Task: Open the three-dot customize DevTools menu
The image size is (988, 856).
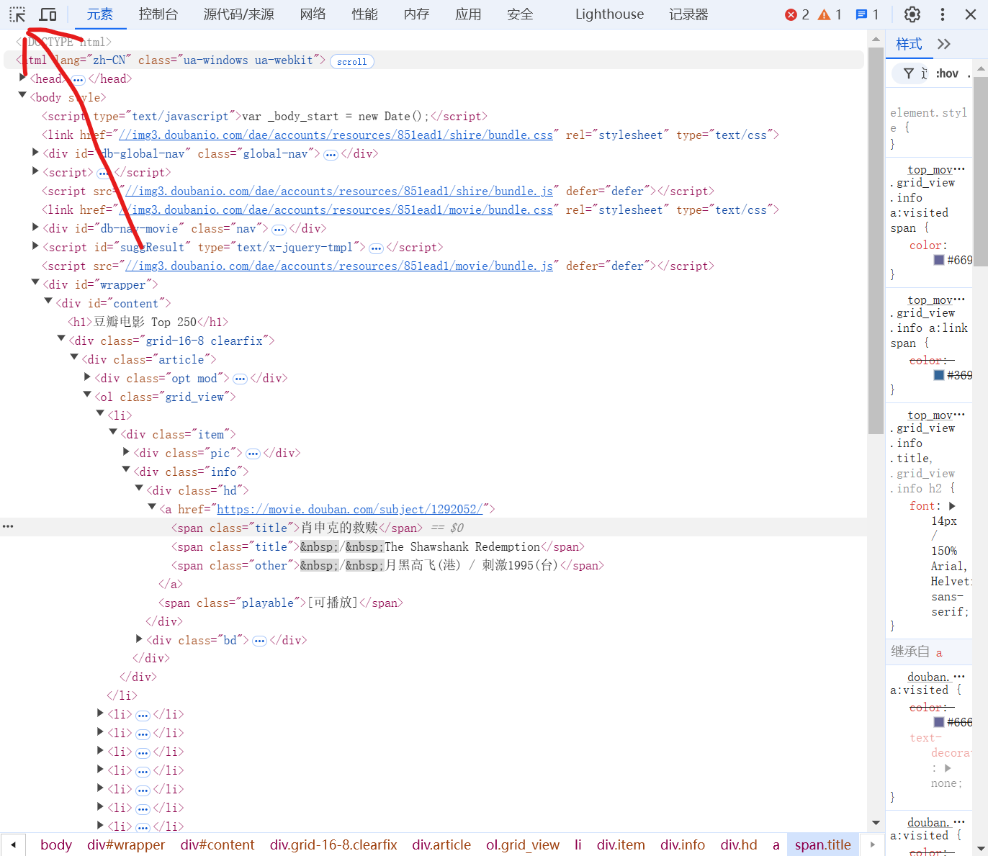Action: point(942,14)
